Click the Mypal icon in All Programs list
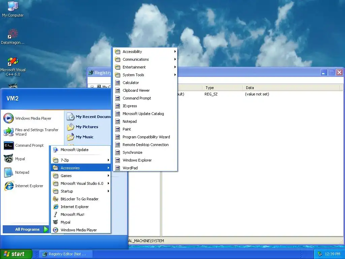 (56, 222)
